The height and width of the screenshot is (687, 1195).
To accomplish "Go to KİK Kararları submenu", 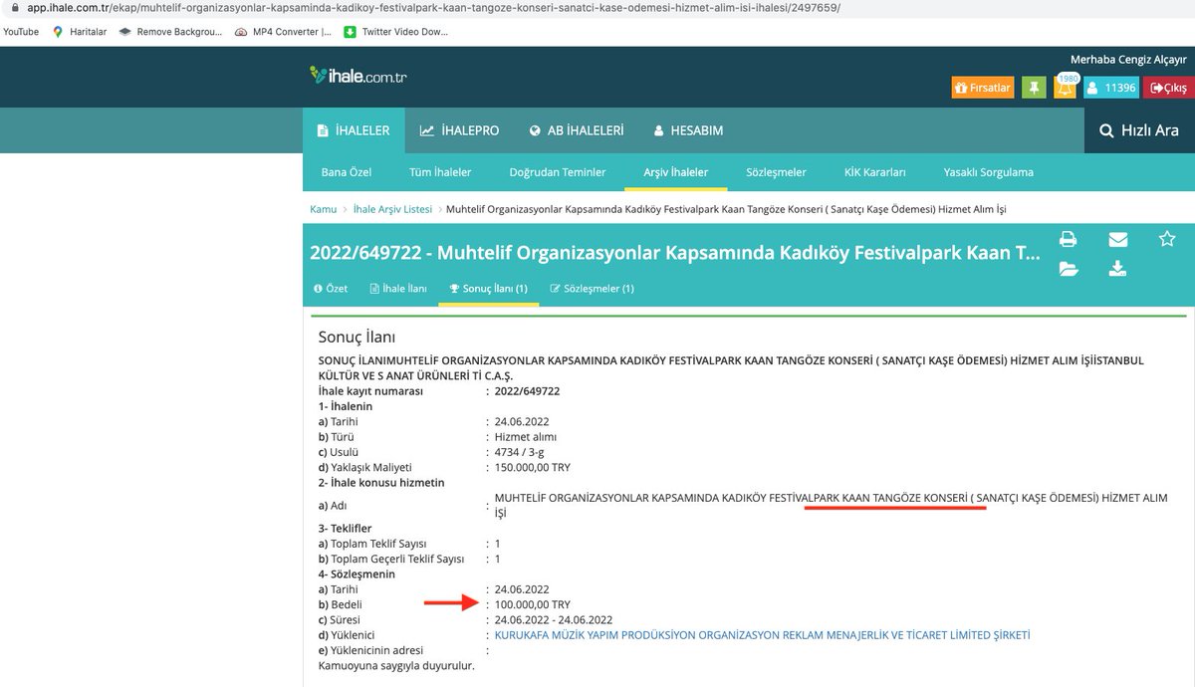I will coord(874,172).
